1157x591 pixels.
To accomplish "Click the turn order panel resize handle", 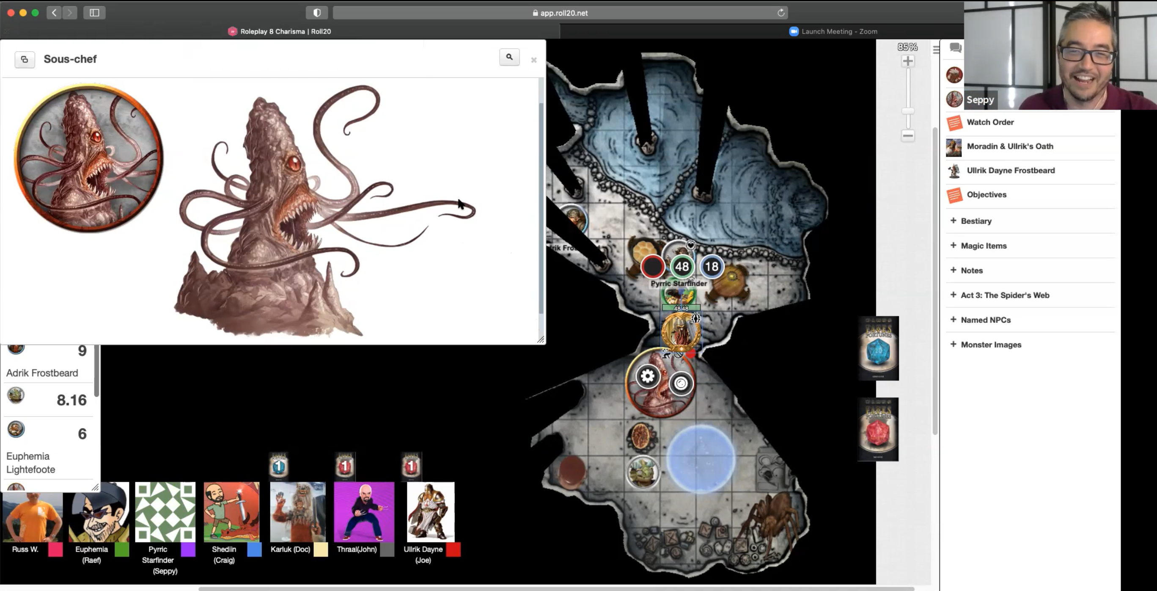I will click(x=95, y=487).
